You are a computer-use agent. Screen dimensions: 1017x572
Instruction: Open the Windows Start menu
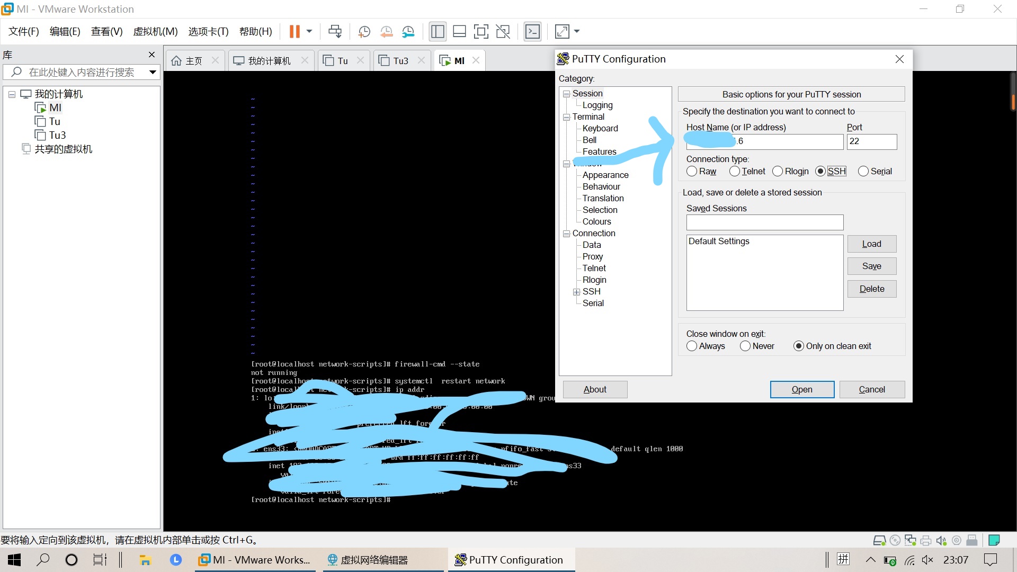coord(14,560)
